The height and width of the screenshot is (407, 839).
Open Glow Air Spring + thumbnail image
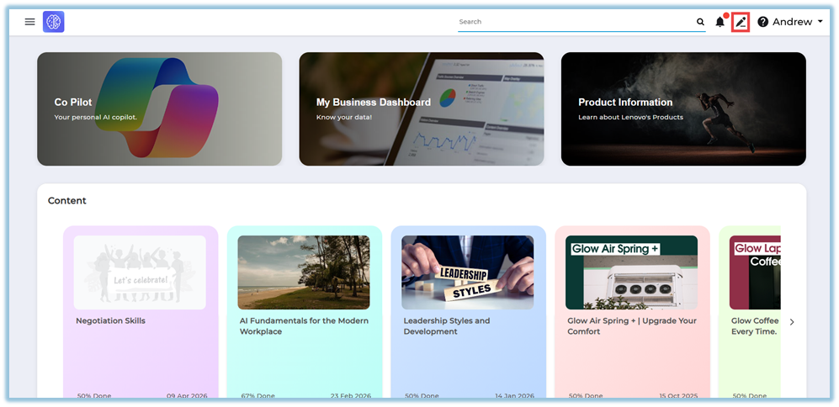pyautogui.click(x=631, y=272)
